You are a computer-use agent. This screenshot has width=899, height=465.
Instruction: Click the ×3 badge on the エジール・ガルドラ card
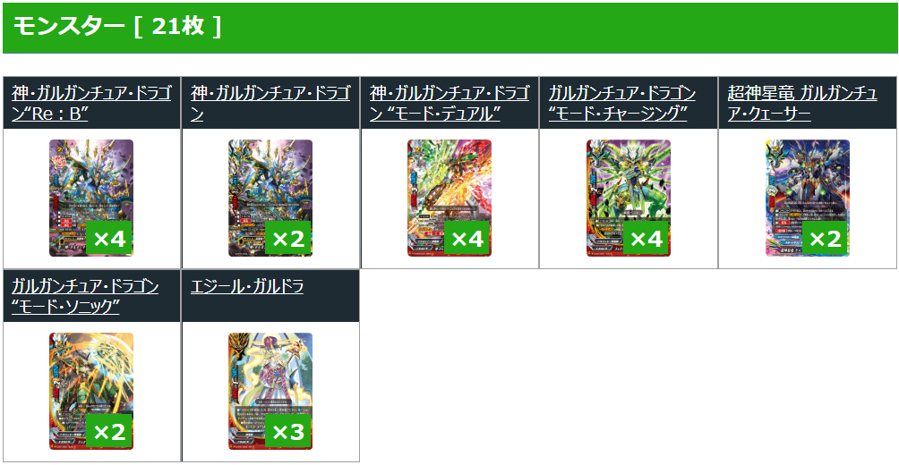[x=288, y=432]
